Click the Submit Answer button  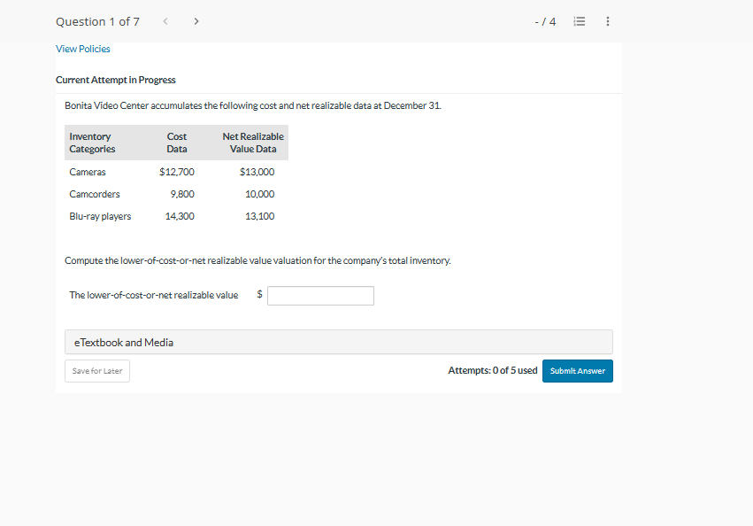pos(577,370)
